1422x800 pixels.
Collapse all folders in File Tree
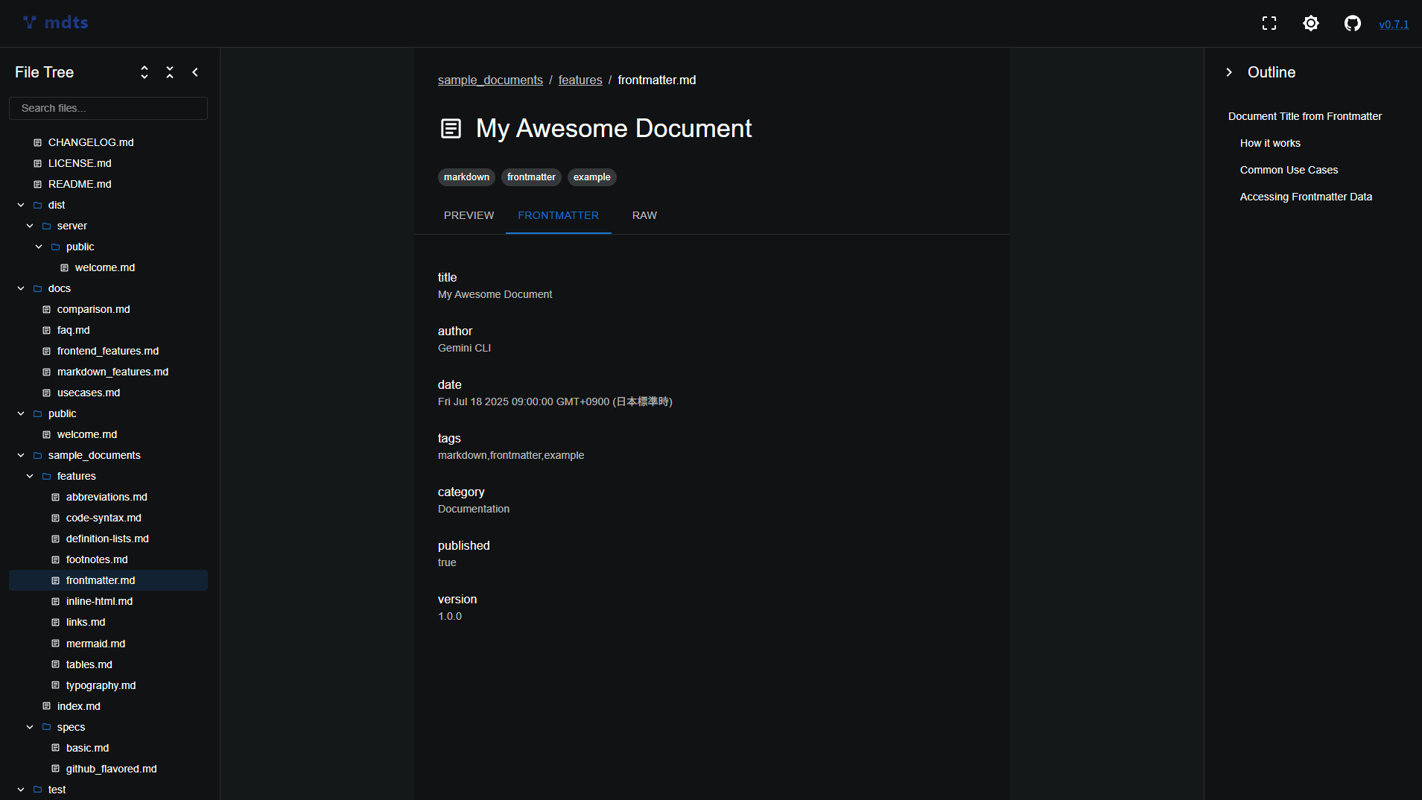coord(170,72)
